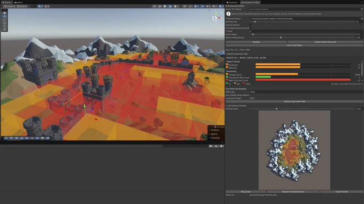Open object picker for Scene To Analyze
This screenshot has width=364, height=204.
coord(362,9)
